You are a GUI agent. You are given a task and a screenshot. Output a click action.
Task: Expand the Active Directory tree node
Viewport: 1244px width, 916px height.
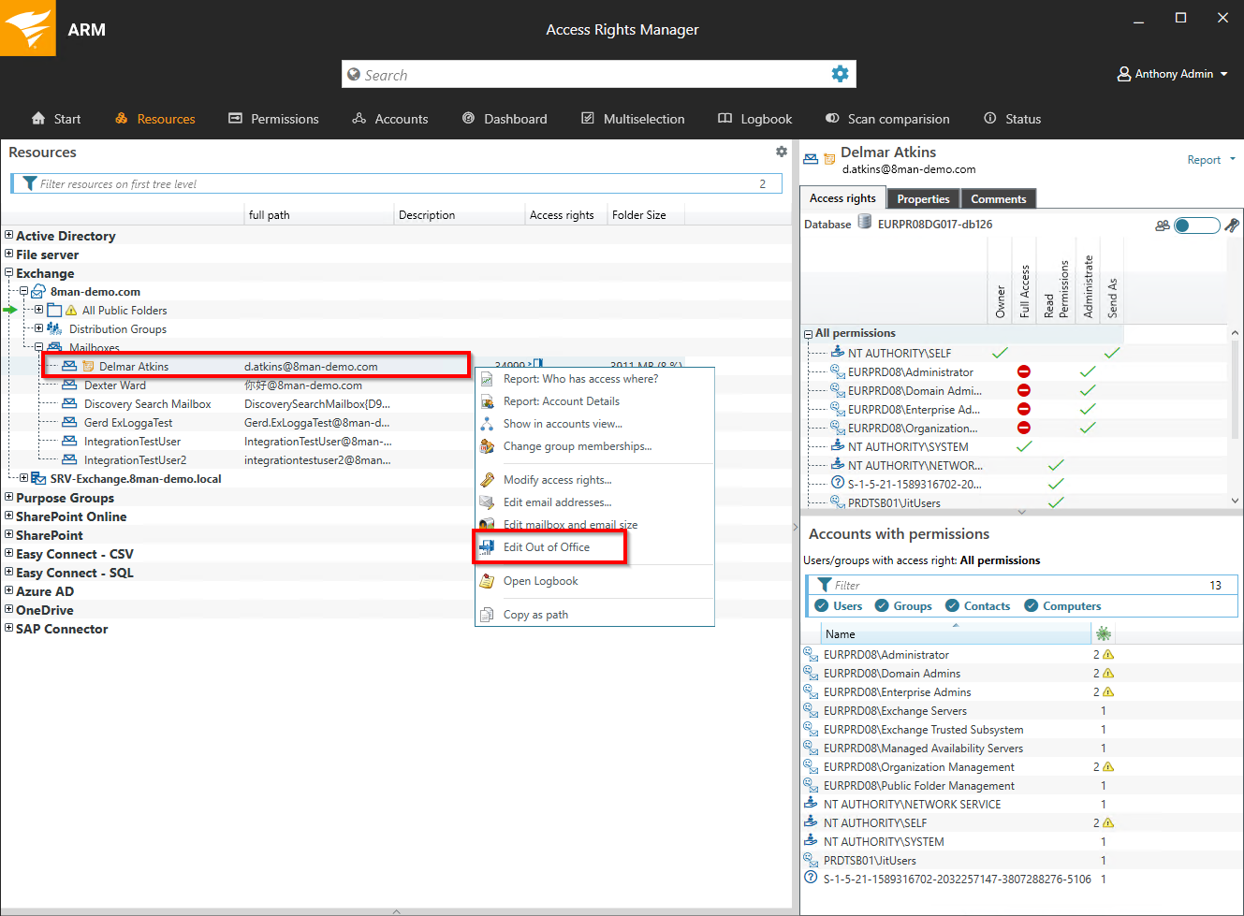[x=8, y=236]
